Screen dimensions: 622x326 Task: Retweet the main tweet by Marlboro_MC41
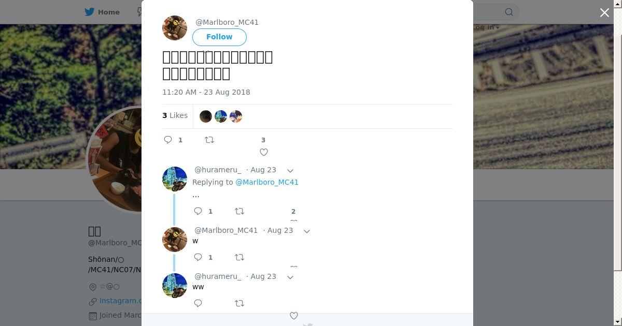click(x=209, y=140)
